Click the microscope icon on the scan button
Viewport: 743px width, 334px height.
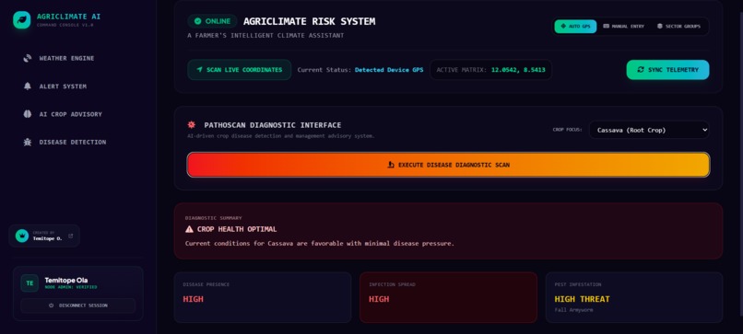pos(391,165)
